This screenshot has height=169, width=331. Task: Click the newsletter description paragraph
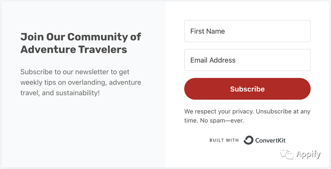coord(81,82)
